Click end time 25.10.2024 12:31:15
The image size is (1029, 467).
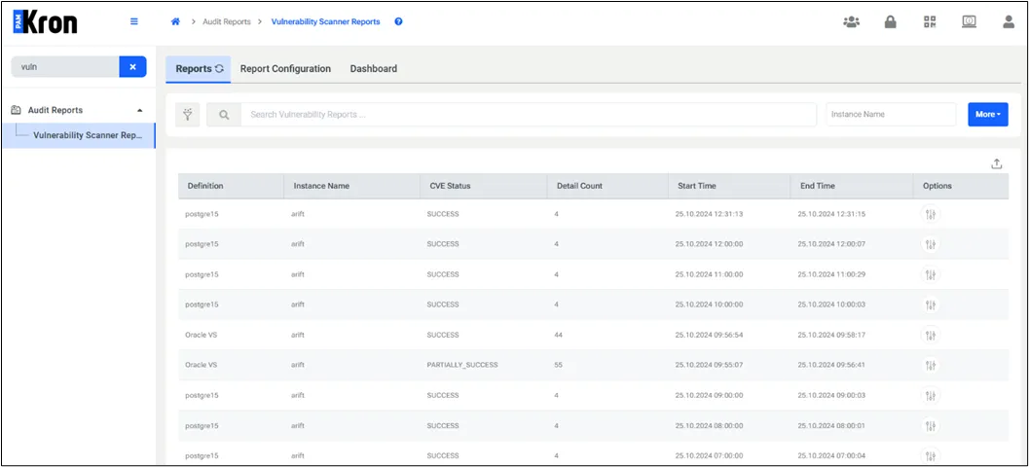click(831, 214)
